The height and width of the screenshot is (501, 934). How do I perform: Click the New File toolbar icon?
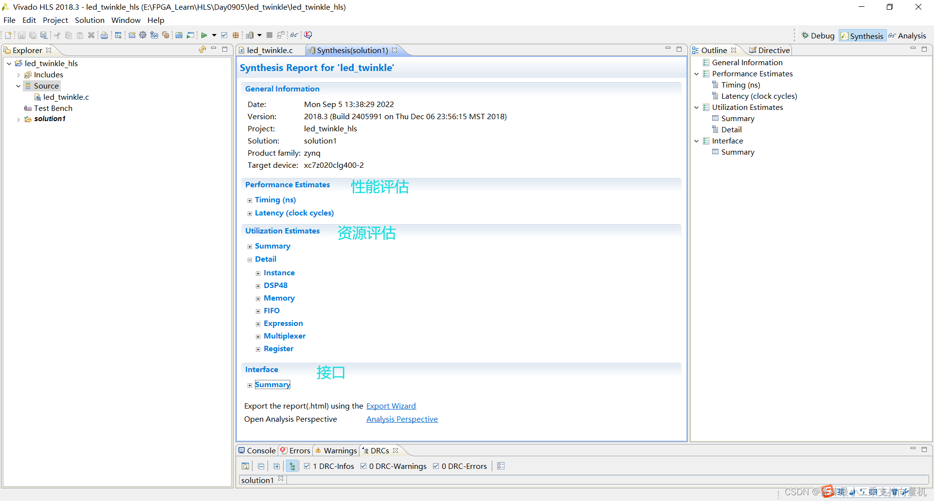pyautogui.click(x=8, y=35)
